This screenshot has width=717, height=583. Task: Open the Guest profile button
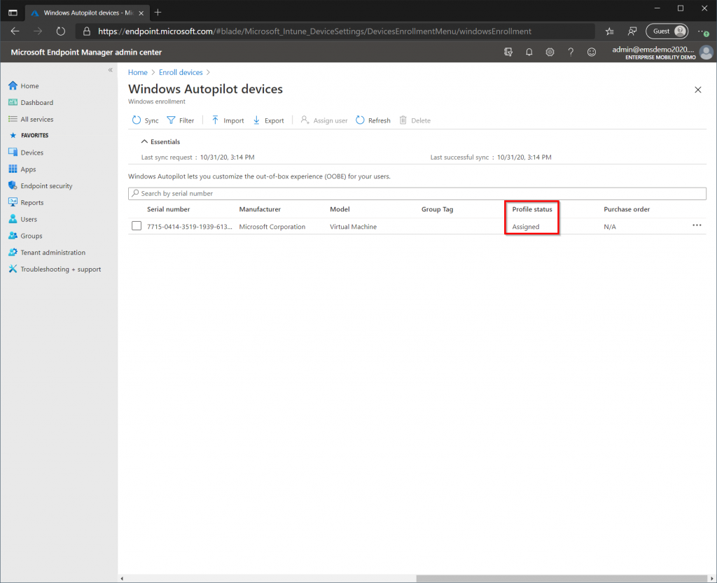[x=667, y=31]
